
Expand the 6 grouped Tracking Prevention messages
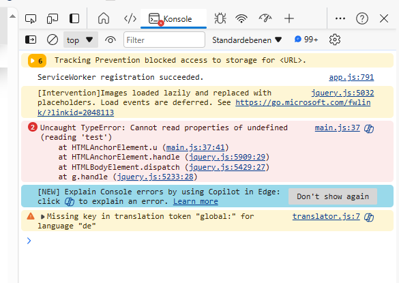point(37,61)
